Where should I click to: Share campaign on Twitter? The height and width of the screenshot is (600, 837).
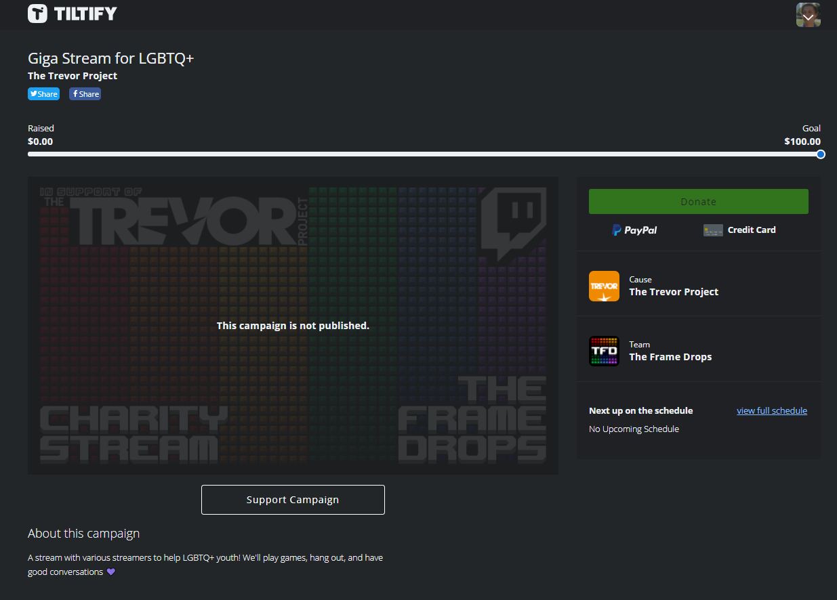pos(43,94)
